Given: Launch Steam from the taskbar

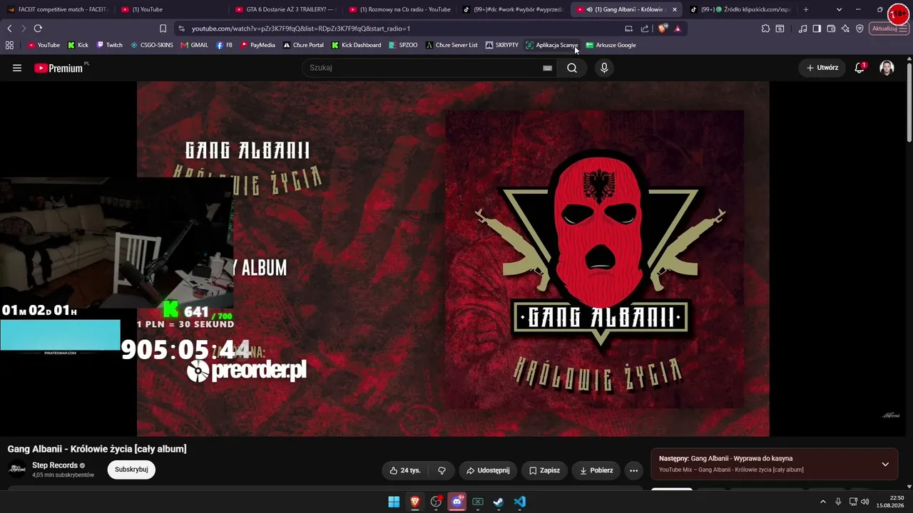Looking at the screenshot, I should [499, 502].
